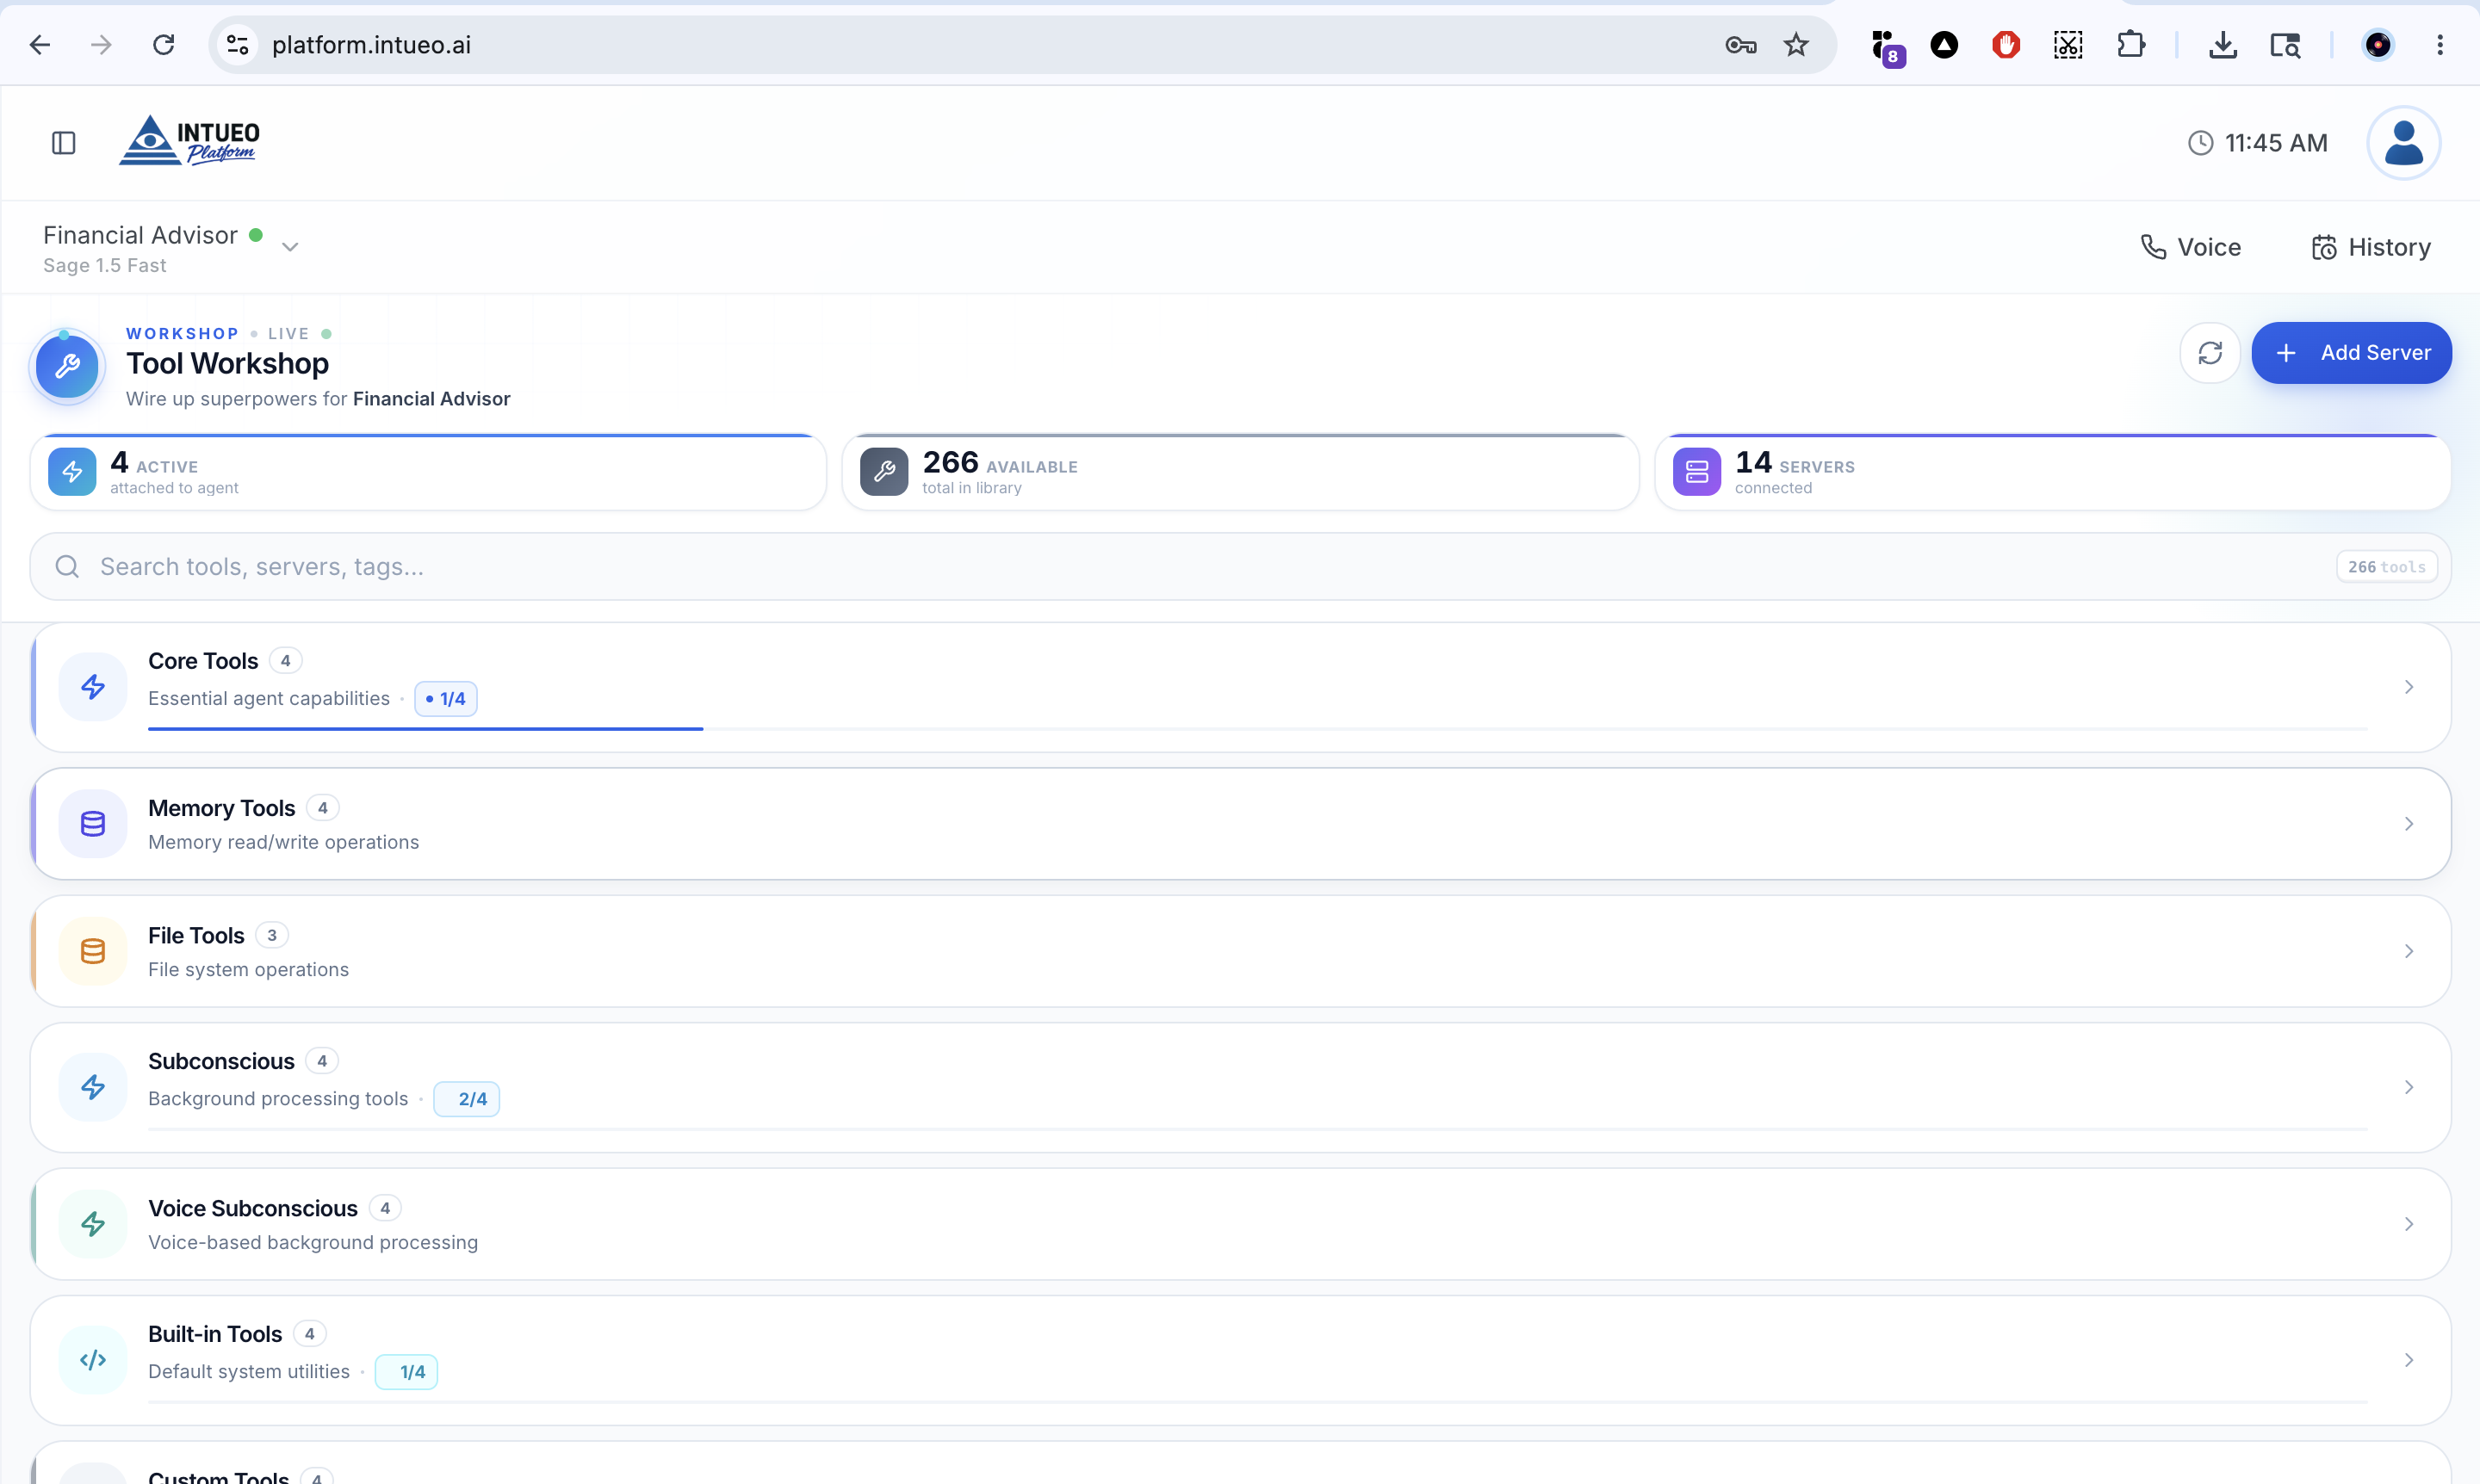Expand the Built-in Tools chevron

[x=2408, y=1360]
